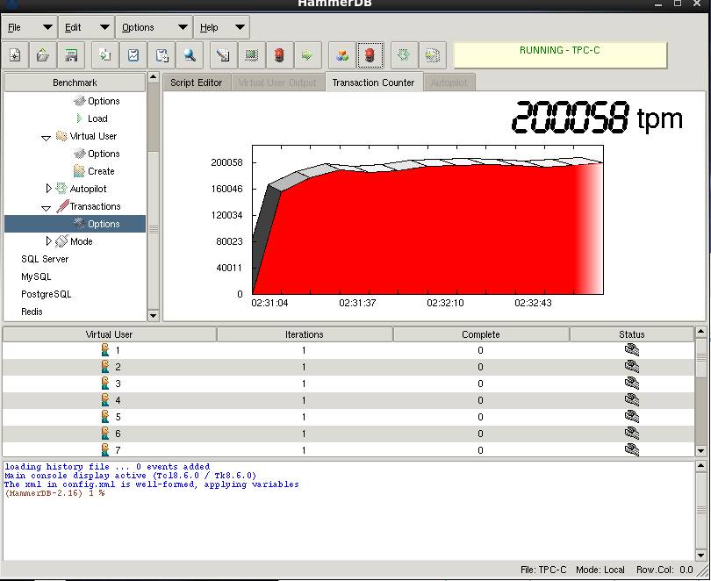Select the Transaction Counter tab
The width and height of the screenshot is (711, 581).
click(x=373, y=82)
